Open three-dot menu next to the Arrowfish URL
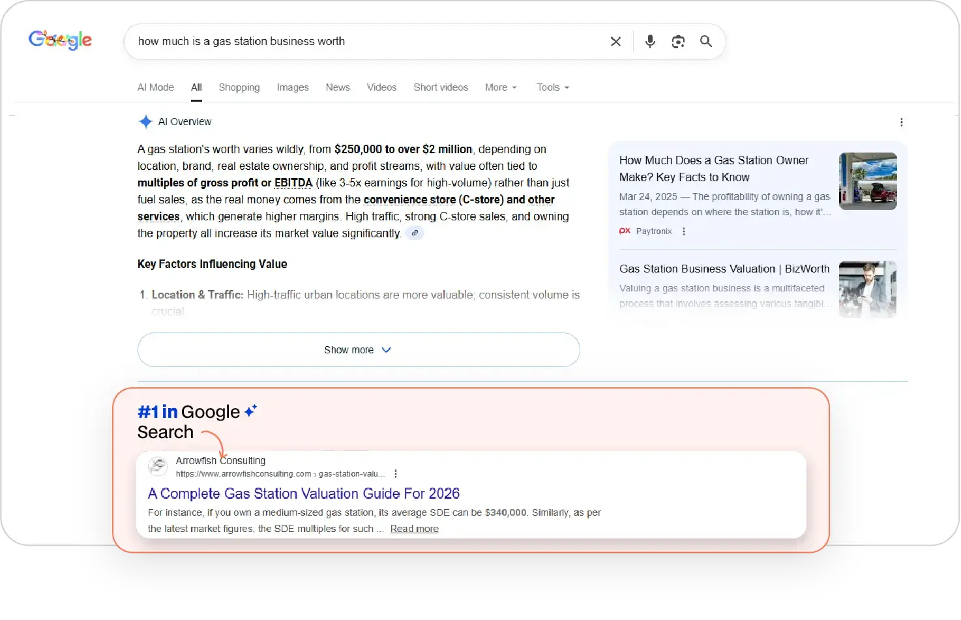This screenshot has width=961, height=620. tap(396, 474)
